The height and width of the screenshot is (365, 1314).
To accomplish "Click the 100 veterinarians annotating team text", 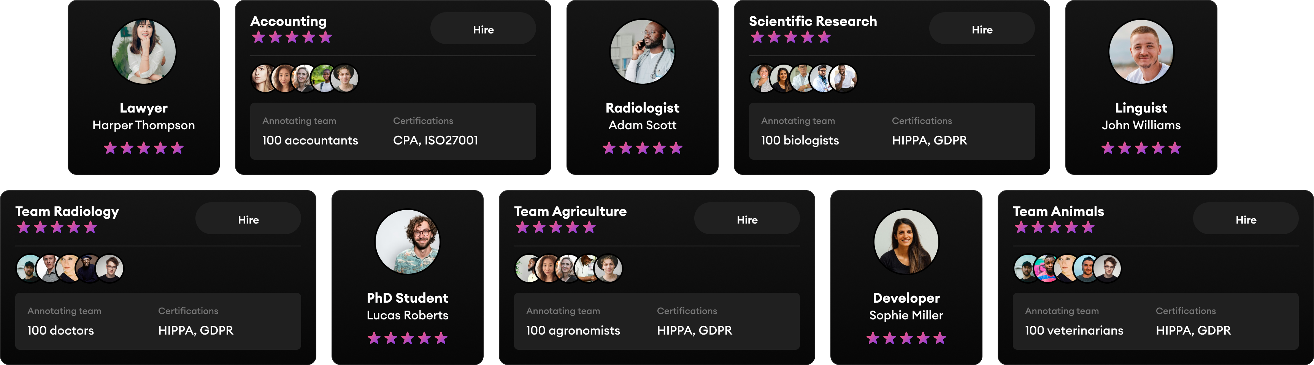I will [1073, 330].
